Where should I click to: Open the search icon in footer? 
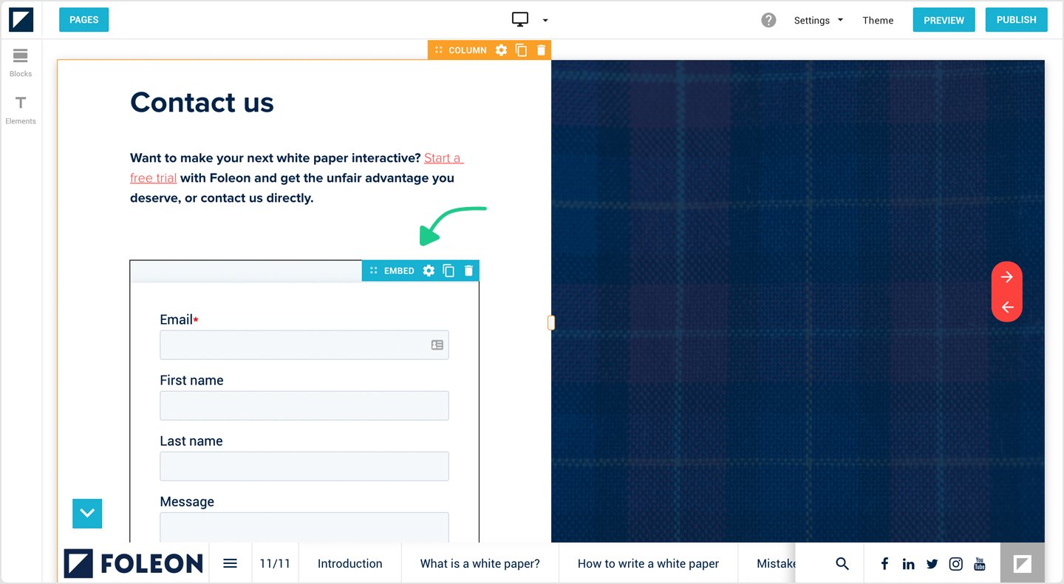(842, 563)
